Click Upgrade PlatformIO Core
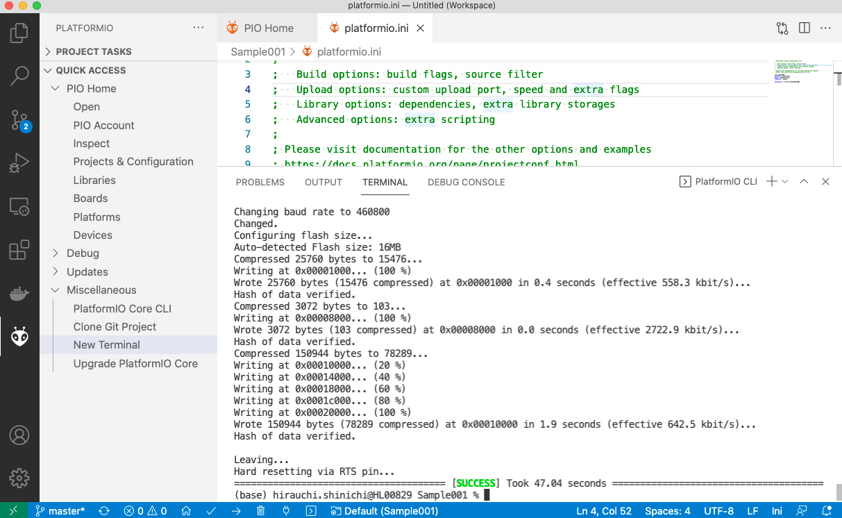Viewport: 842px width, 518px height. coord(135,363)
